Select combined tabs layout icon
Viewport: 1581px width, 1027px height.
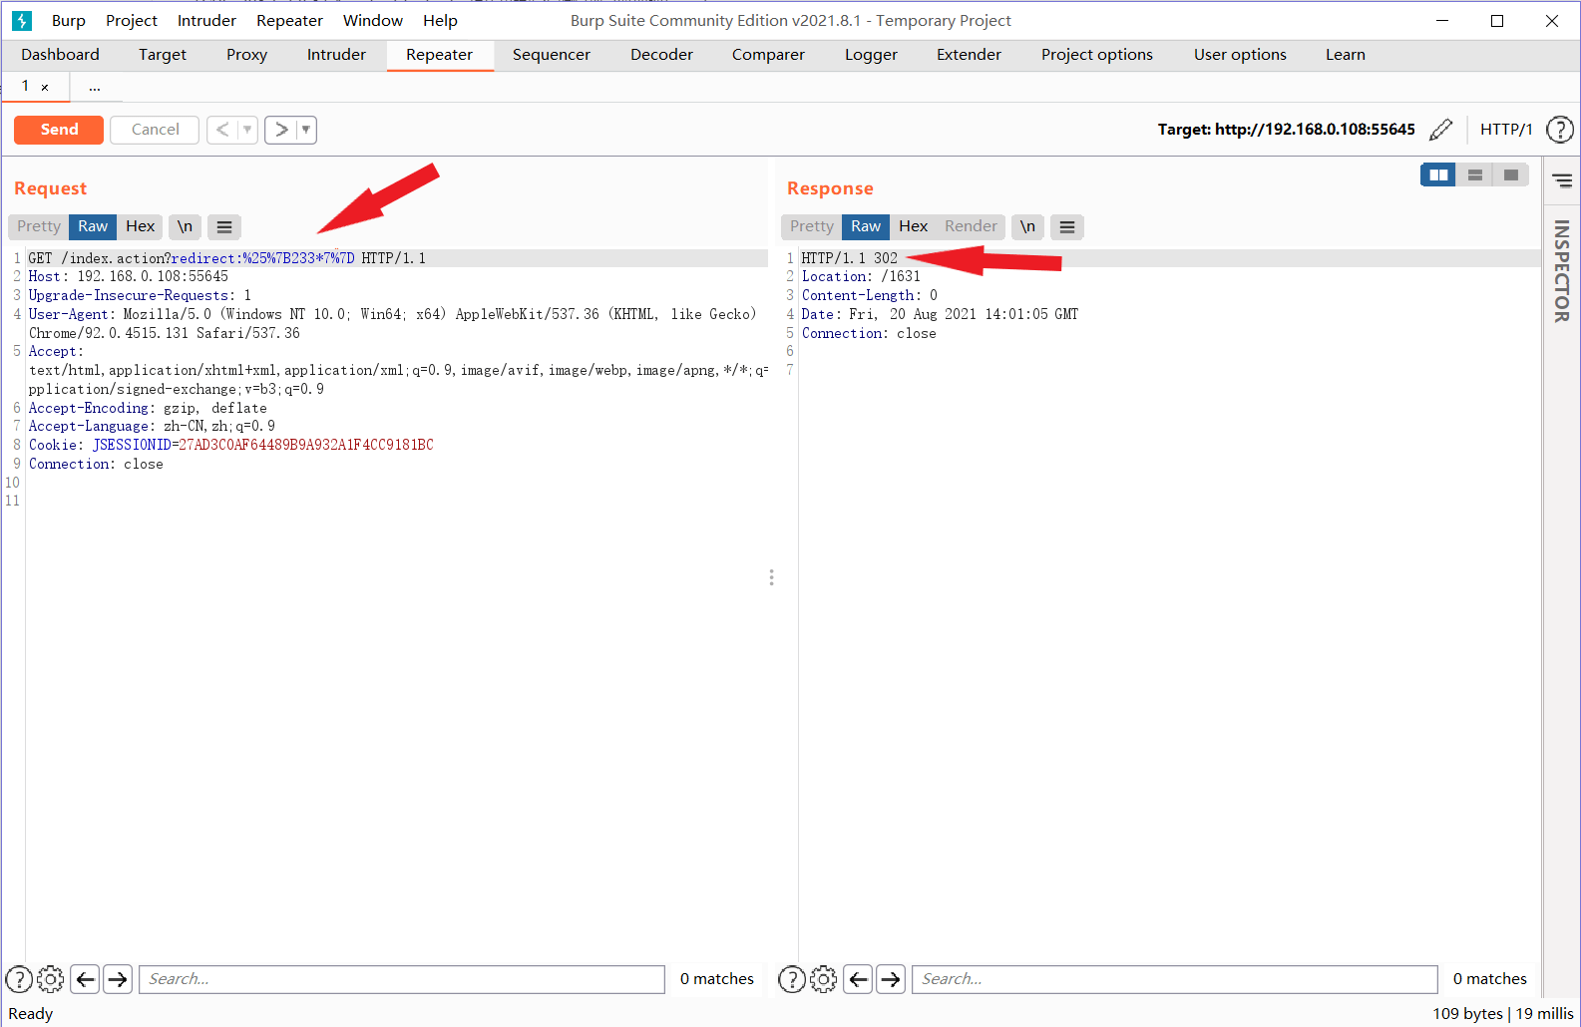[x=1510, y=174]
